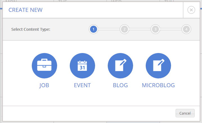202x123 pixels.
Task: Pick the Blog pencil-and-page icon
Action: click(120, 66)
